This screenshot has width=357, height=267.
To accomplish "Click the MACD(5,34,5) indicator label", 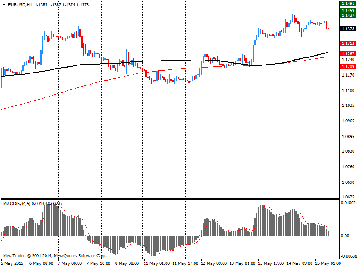I will tap(17, 204).
